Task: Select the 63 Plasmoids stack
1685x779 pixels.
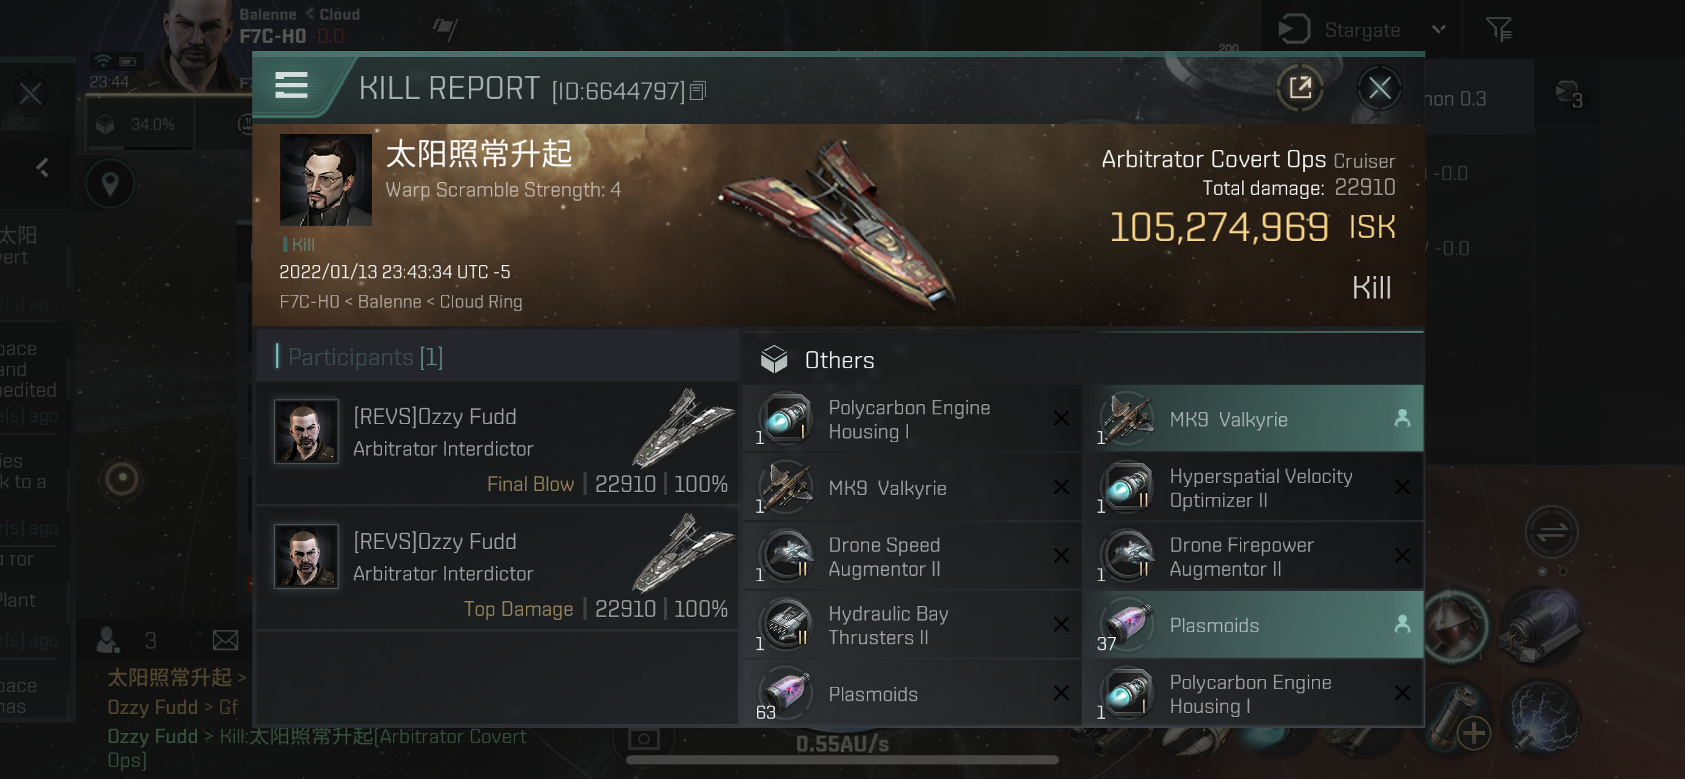Action: pos(911,693)
